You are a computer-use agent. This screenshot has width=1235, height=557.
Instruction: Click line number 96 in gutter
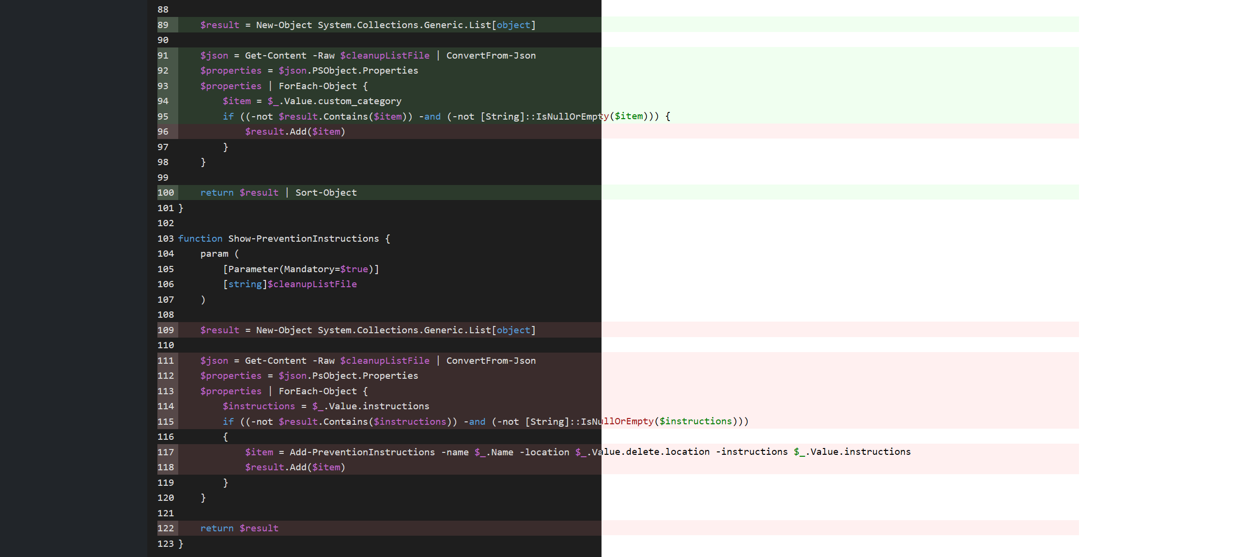point(163,131)
